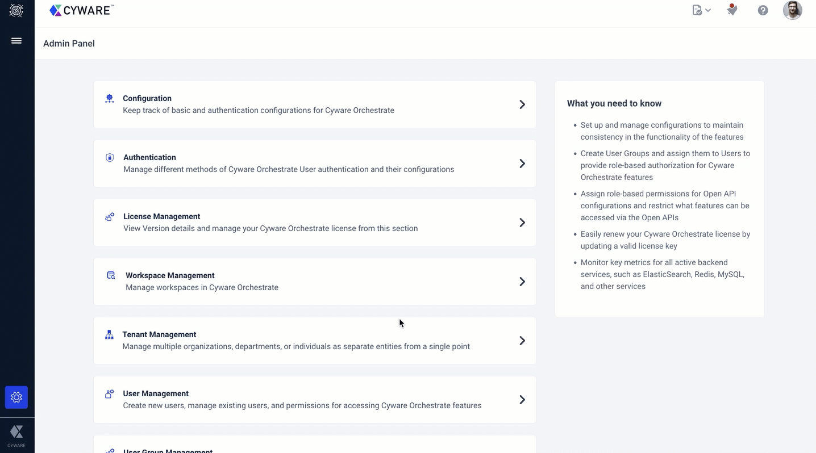Open the hamburger menu in the sidebar
This screenshot has height=453, width=816.
(16, 41)
